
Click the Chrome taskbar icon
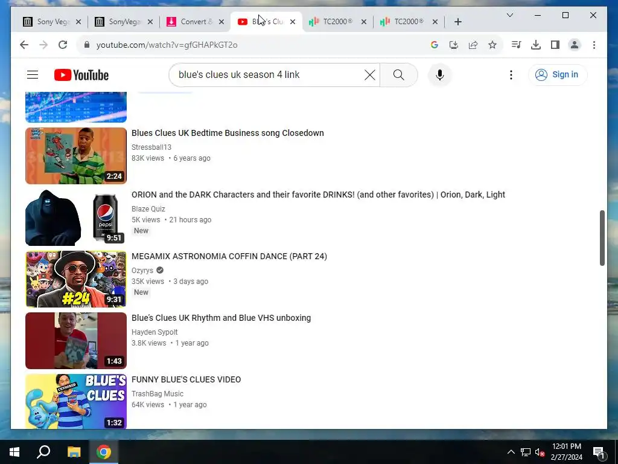[104, 452]
